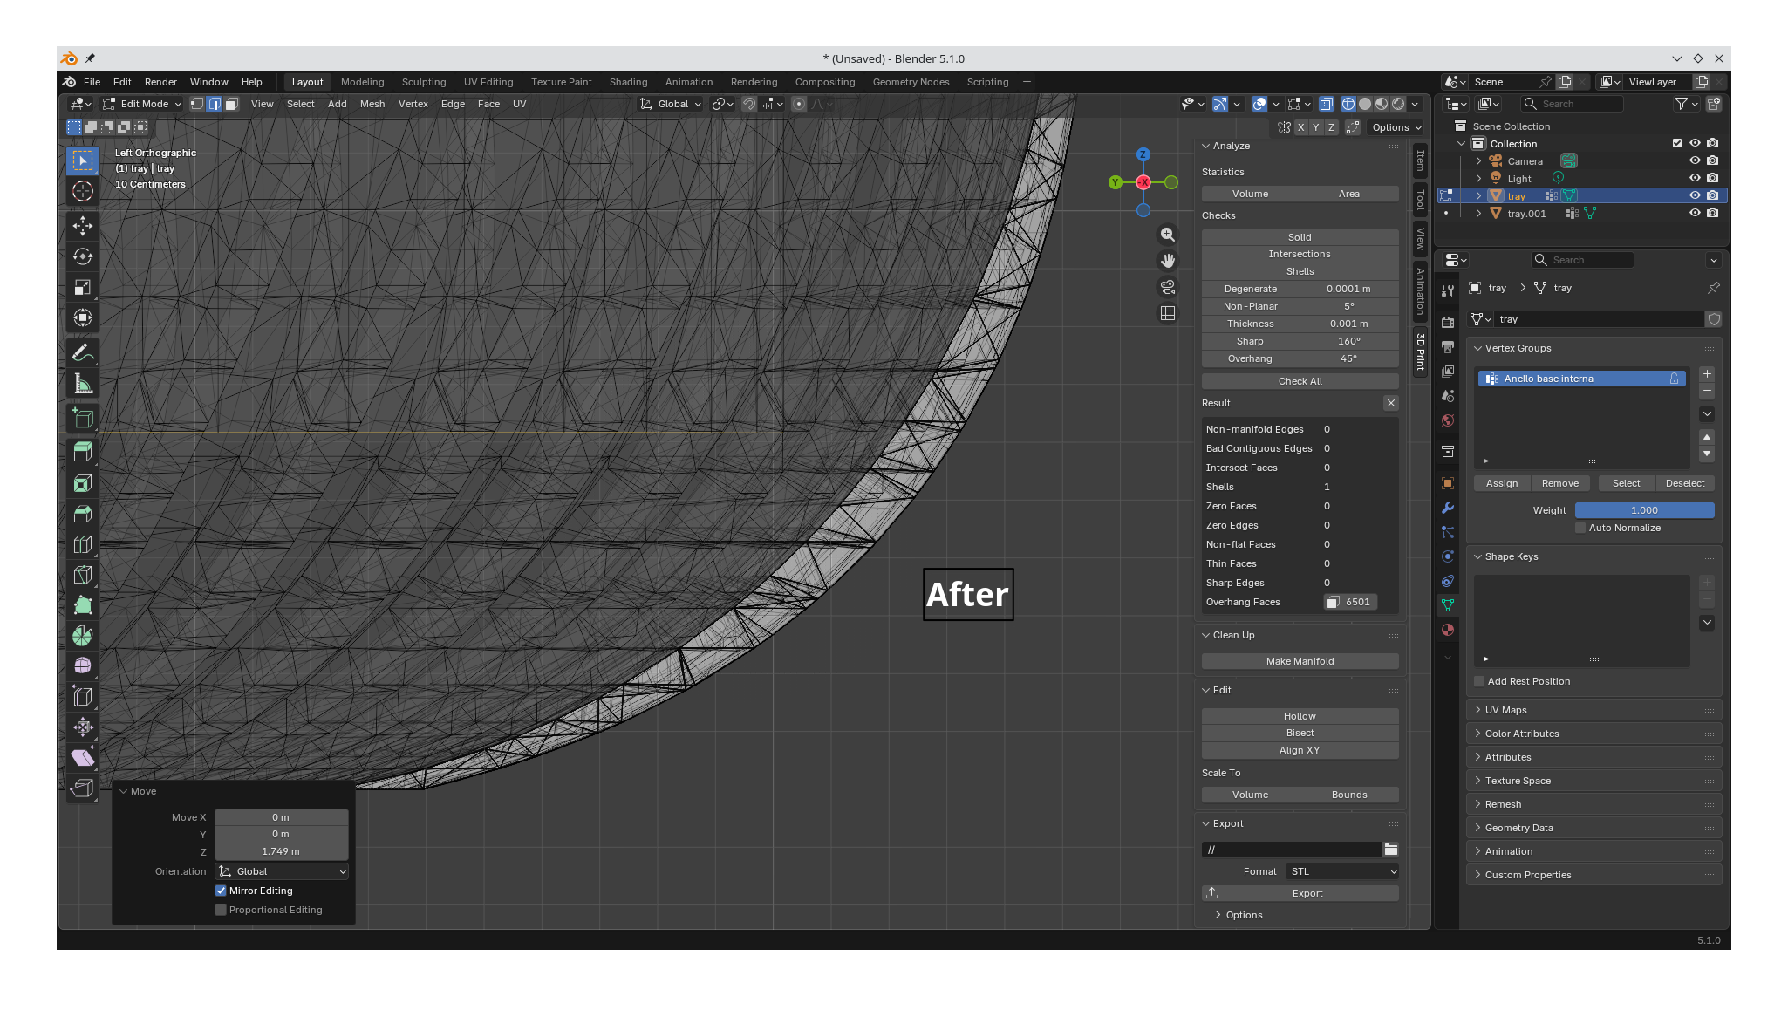1788x1017 pixels.
Task: Hide tray.001 with eye icon
Action: click(x=1695, y=213)
